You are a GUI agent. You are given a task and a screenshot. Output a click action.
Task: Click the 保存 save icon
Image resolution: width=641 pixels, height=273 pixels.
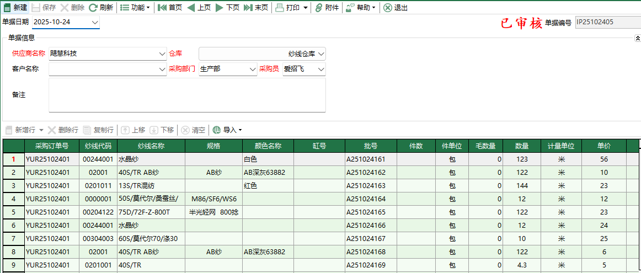coord(36,7)
